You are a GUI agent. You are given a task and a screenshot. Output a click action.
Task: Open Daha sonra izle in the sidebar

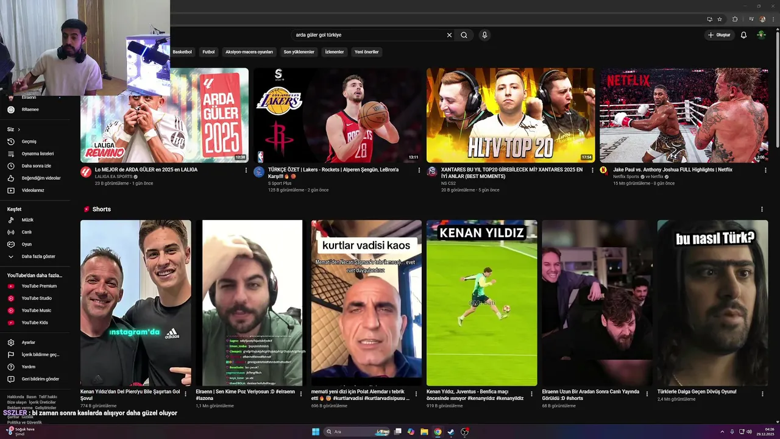[x=37, y=166]
